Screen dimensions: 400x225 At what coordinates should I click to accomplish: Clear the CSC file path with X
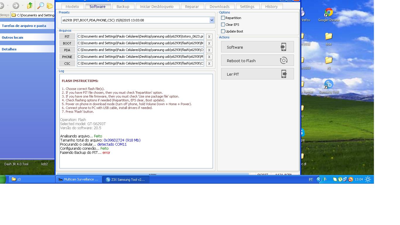[x=209, y=64]
